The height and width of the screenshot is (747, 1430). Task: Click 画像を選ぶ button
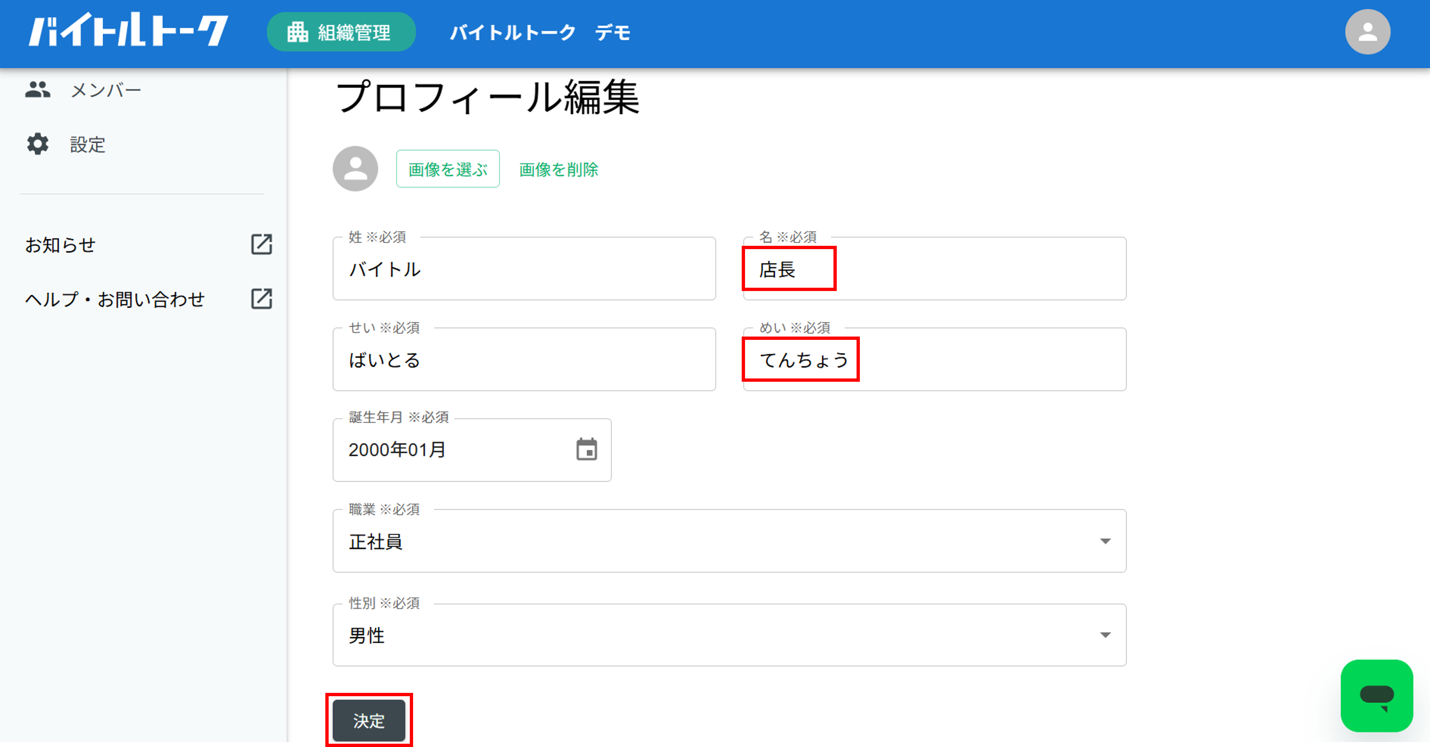click(448, 169)
